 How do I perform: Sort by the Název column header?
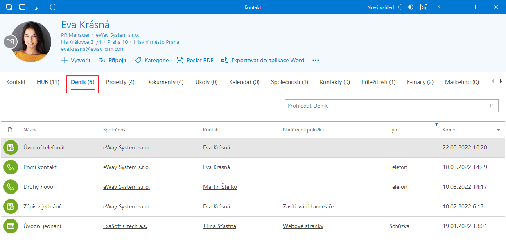30,130
